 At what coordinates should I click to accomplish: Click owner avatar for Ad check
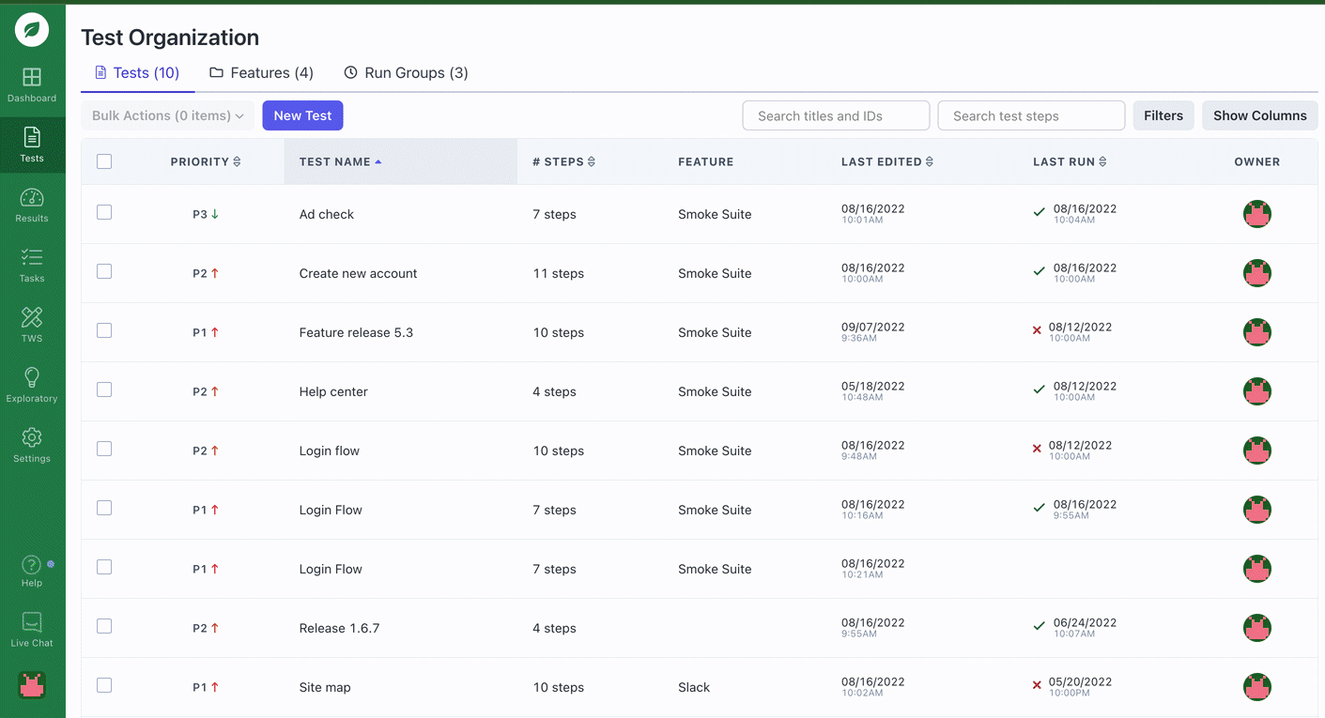pyautogui.click(x=1257, y=214)
